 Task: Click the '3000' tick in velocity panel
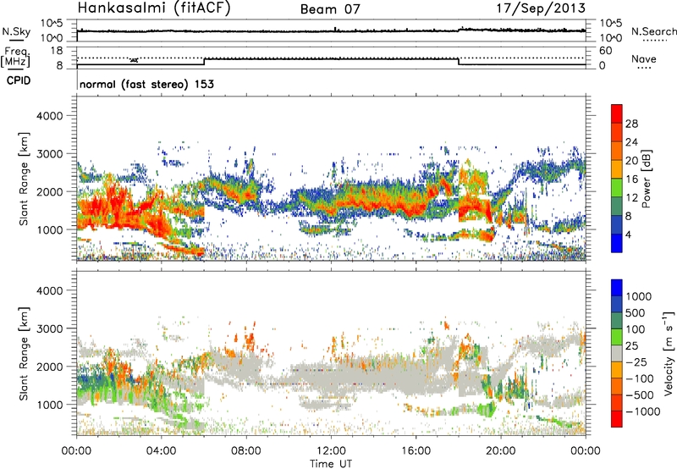tap(49, 328)
